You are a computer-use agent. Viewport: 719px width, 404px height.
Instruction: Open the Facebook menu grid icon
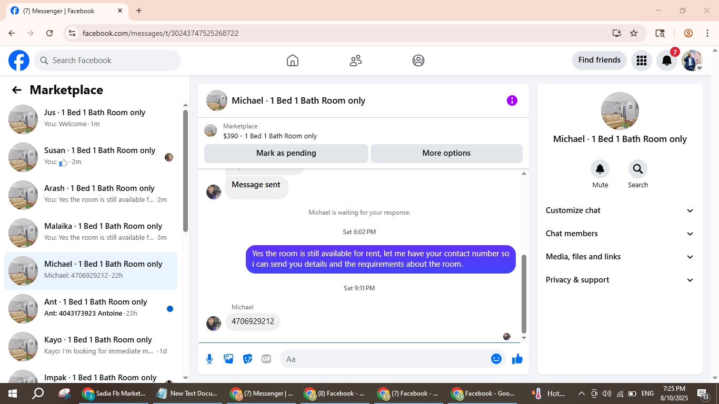[x=641, y=60]
